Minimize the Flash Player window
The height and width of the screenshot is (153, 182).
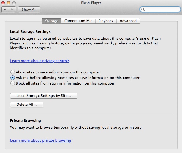9,3
